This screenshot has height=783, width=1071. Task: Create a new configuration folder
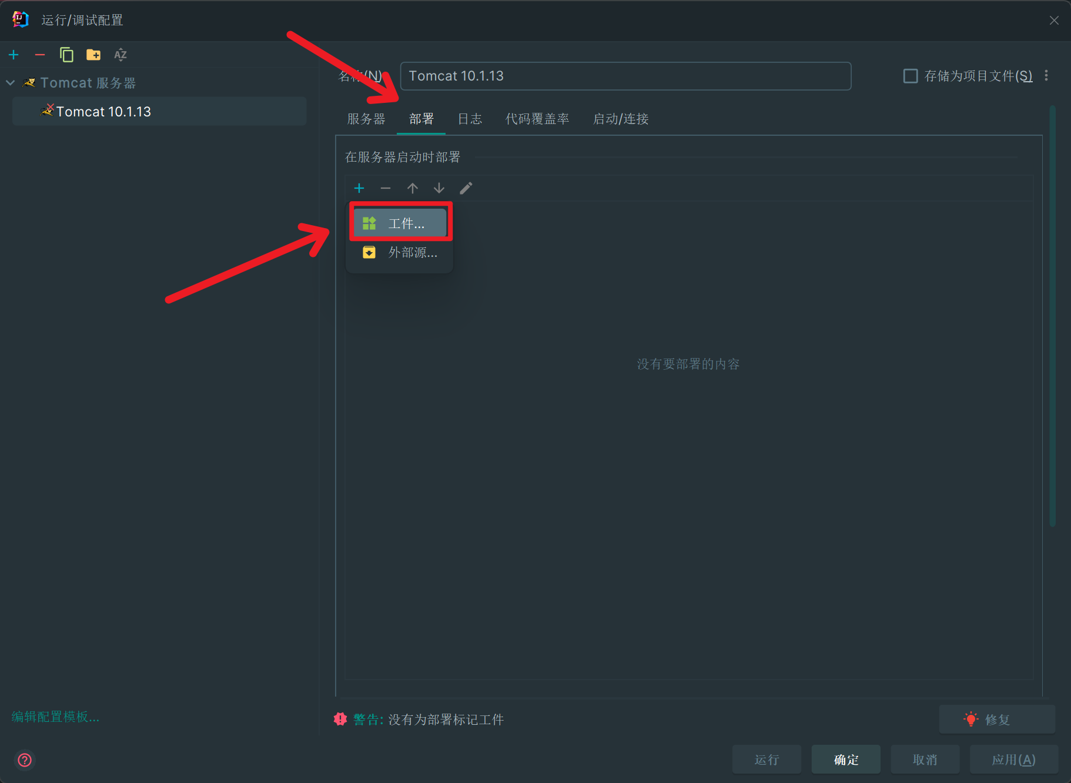pyautogui.click(x=93, y=55)
